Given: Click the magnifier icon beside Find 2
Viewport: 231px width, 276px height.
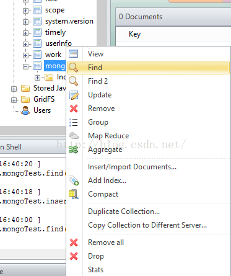Looking at the screenshot, I should 74,81.
